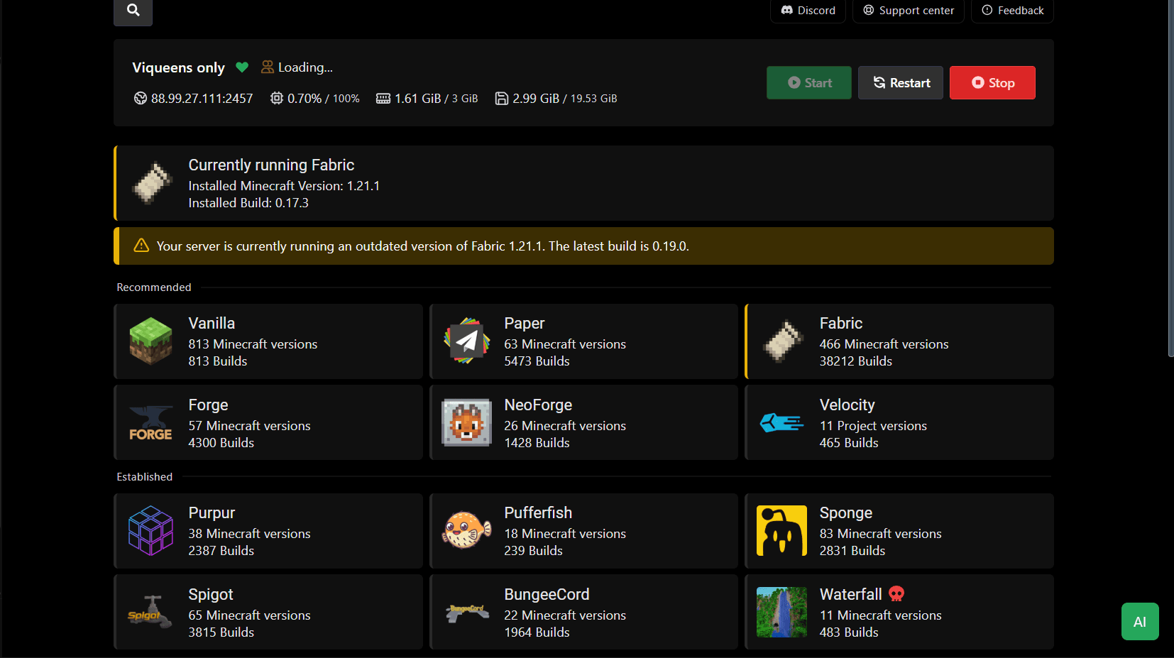Screen dimensions: 1174x658
Task: Click the warning triangle icon in outdated notice
Action: (x=141, y=246)
